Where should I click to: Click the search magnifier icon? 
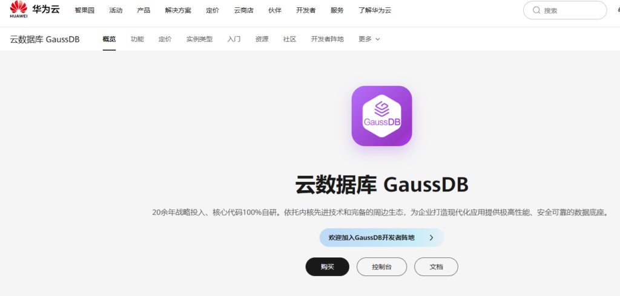[x=536, y=10]
